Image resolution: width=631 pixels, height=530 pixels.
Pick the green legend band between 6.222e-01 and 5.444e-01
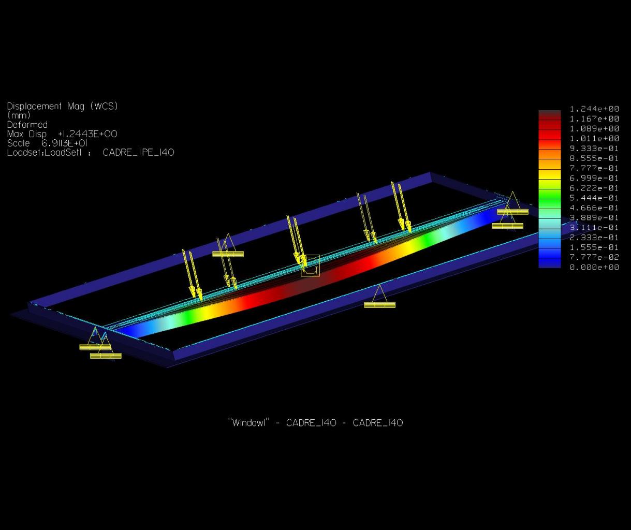tap(550, 194)
